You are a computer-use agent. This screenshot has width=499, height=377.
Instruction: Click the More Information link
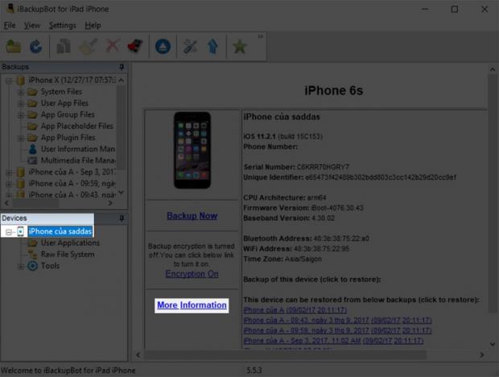[192, 305]
